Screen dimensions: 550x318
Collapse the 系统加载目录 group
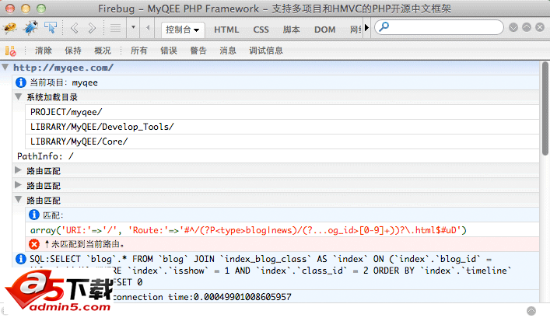tap(19, 97)
